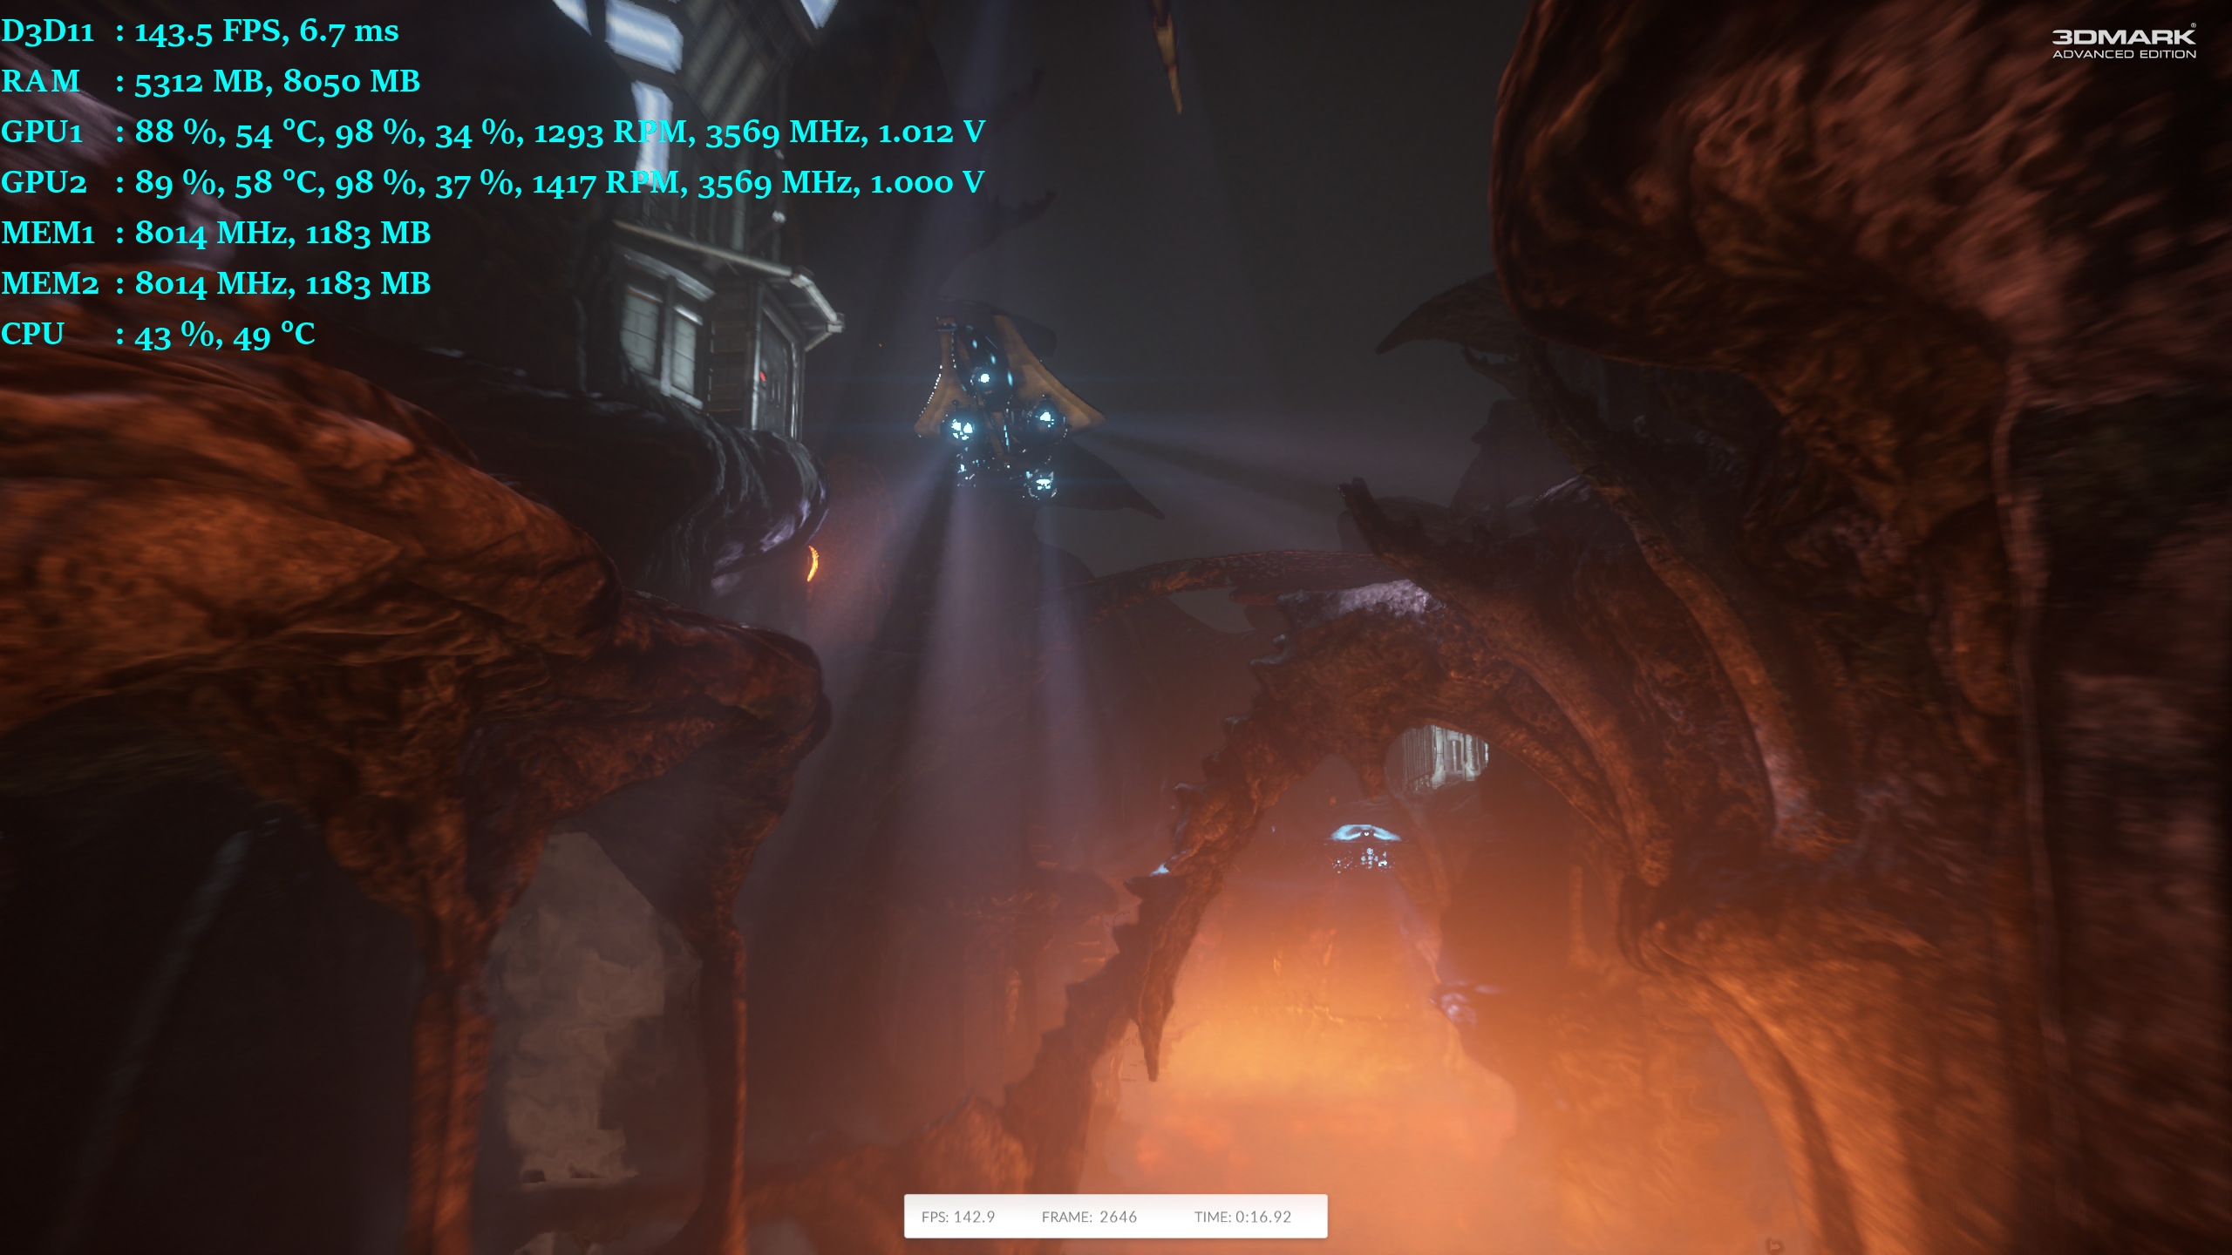Viewport: 2232px width, 1255px height.
Task: Click the MEM1 8014 MHz overlay line
Action: coord(215,234)
